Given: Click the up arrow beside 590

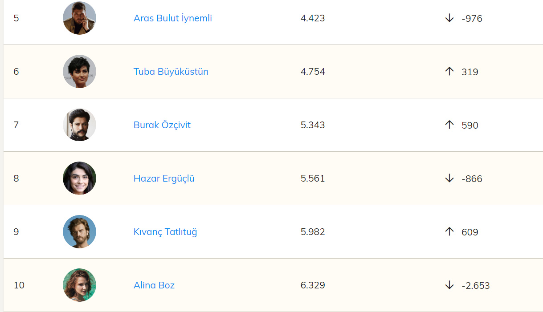Looking at the screenshot, I should coord(449,125).
